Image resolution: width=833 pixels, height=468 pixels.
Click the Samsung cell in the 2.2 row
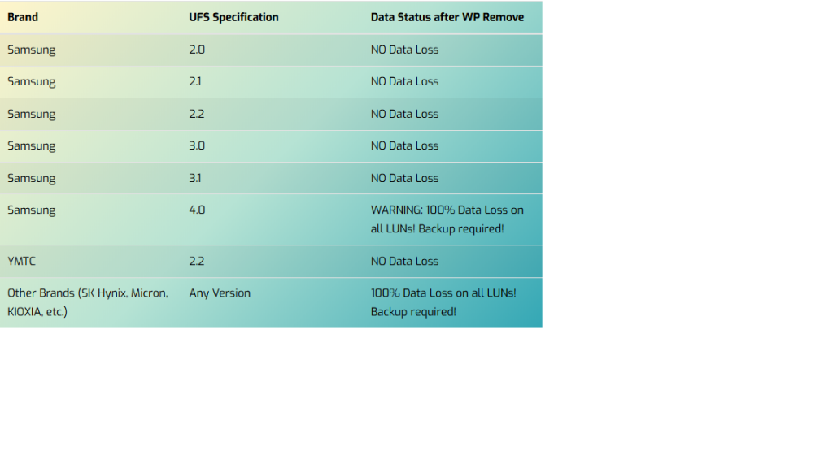tap(32, 114)
